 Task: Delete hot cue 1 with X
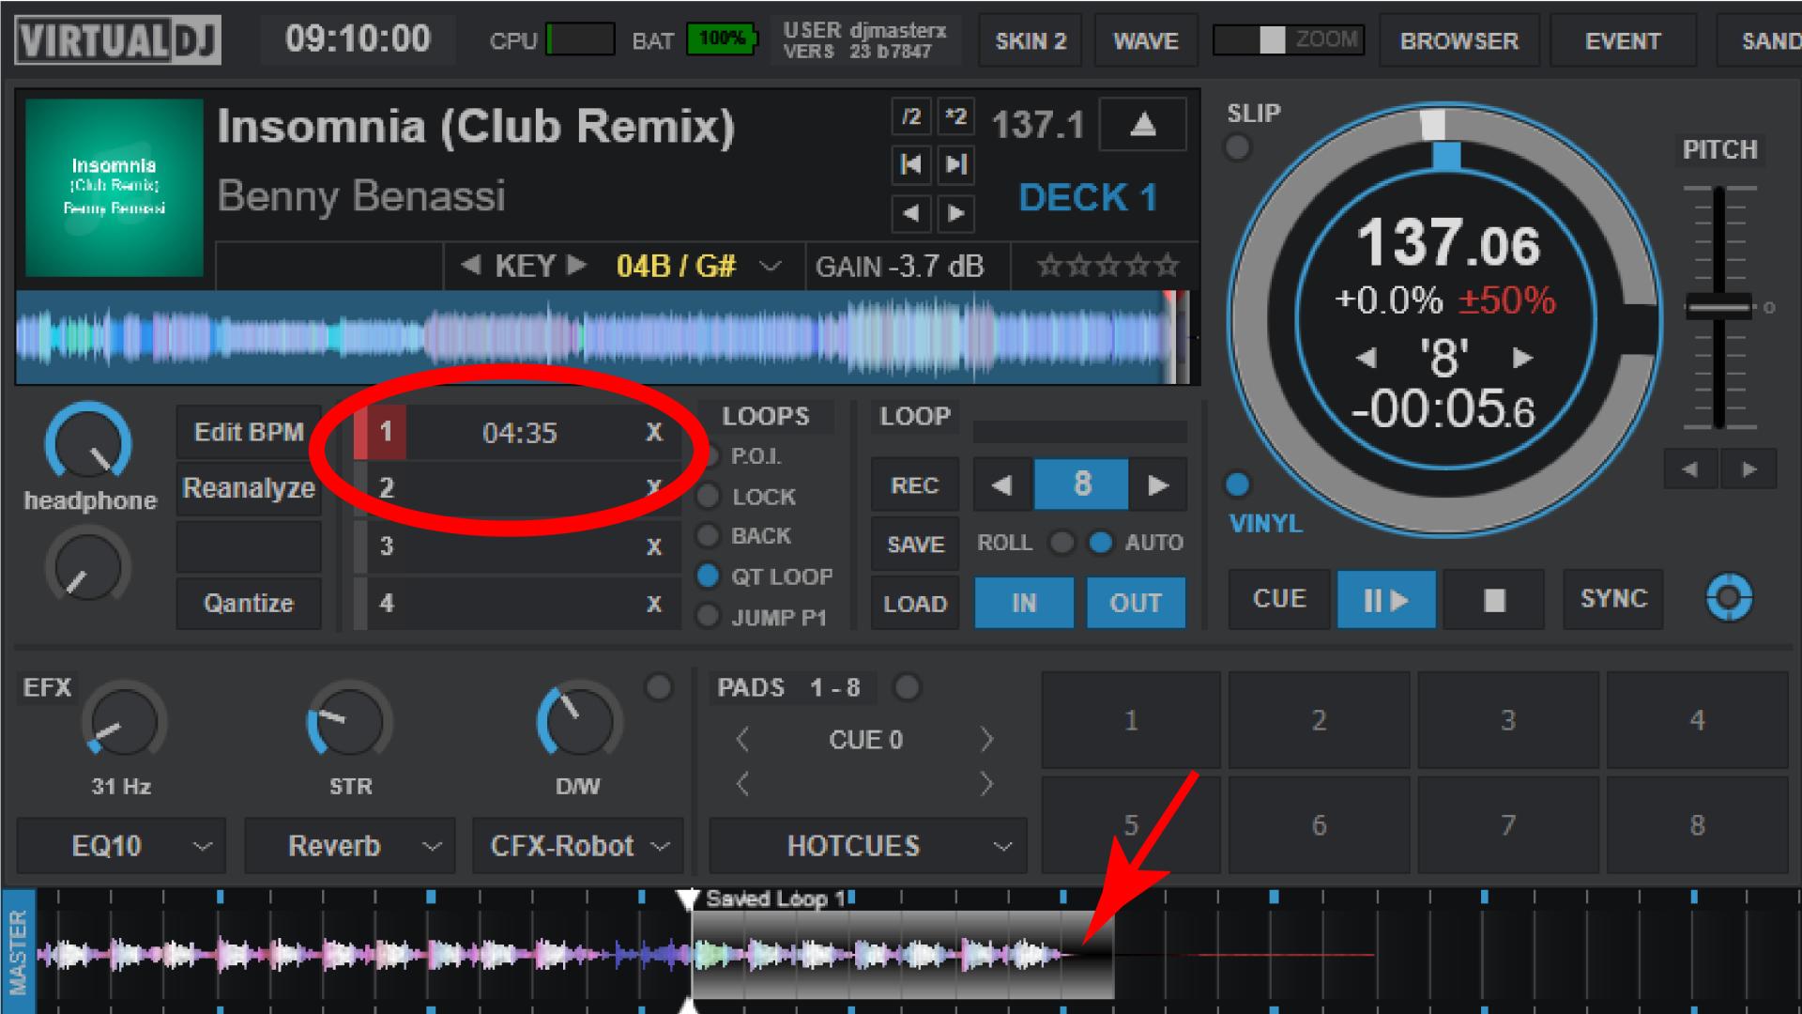click(654, 432)
